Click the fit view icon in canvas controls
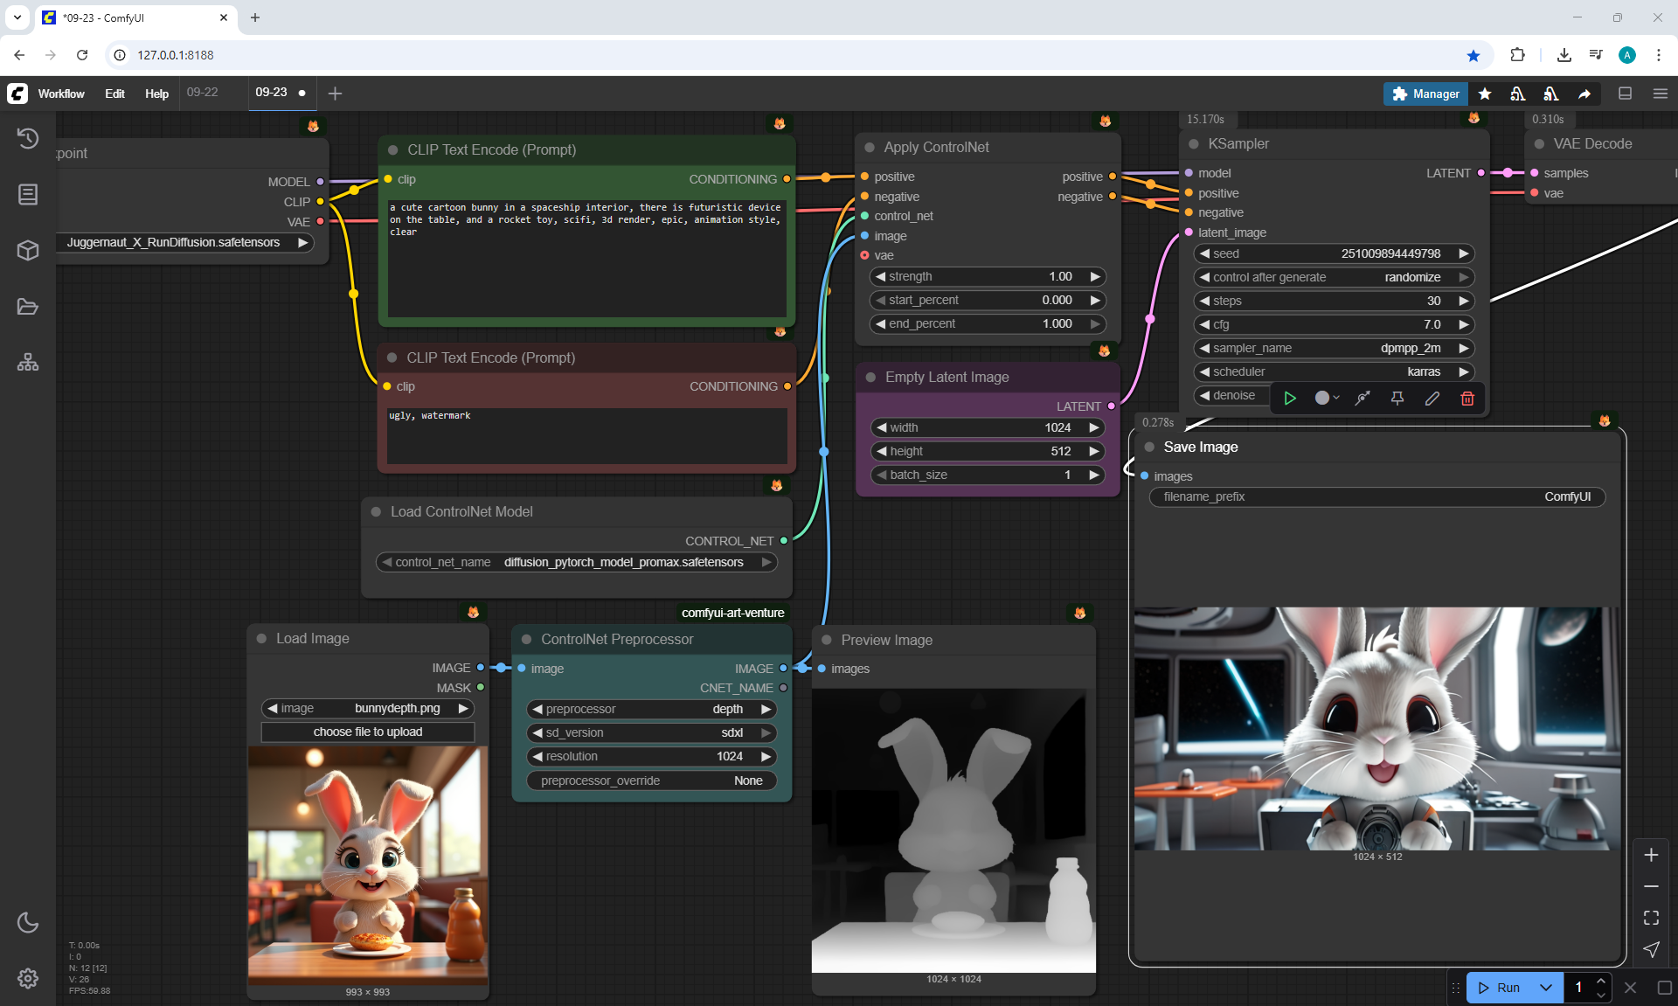The width and height of the screenshot is (1678, 1006). pyautogui.click(x=1651, y=918)
